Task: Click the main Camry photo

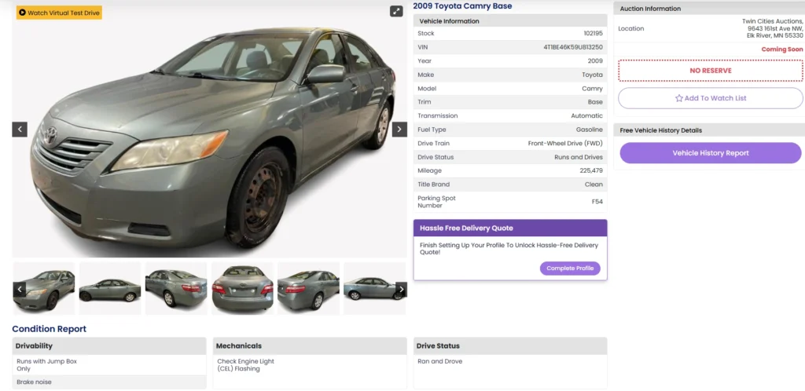Action: tap(210, 133)
